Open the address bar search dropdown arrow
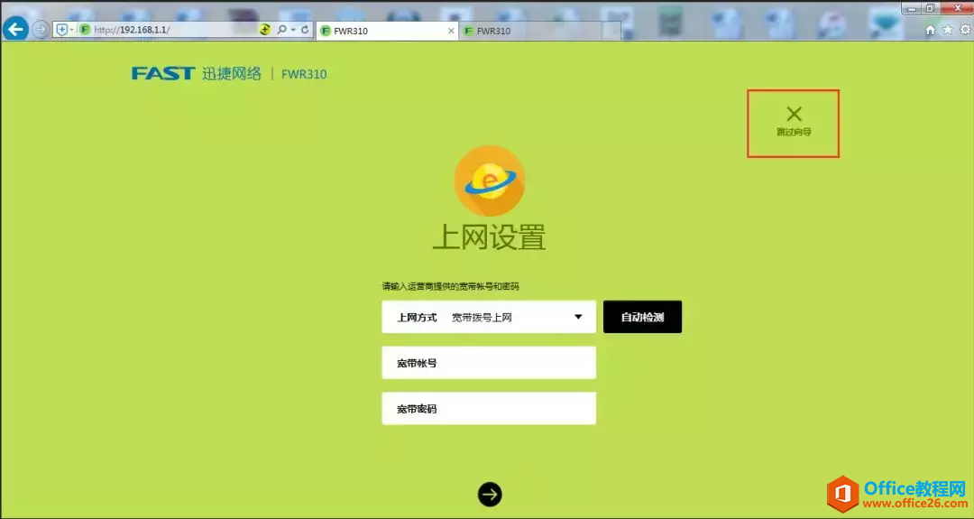The image size is (974, 519). 292,30
